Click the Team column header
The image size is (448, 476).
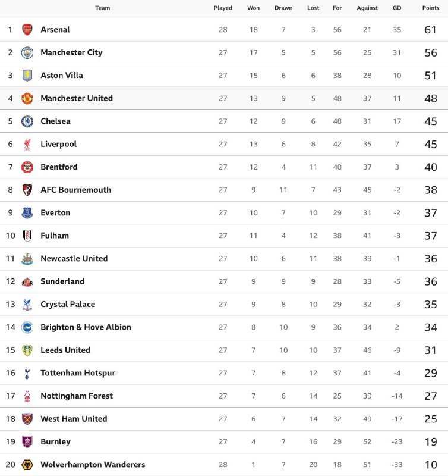[x=103, y=8]
